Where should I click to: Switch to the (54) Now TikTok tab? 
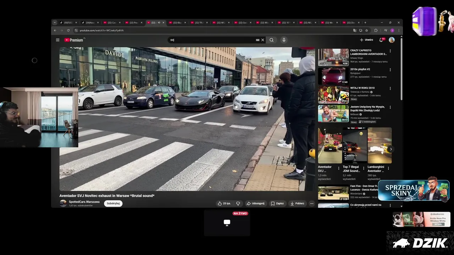pyautogui.click(x=90, y=23)
